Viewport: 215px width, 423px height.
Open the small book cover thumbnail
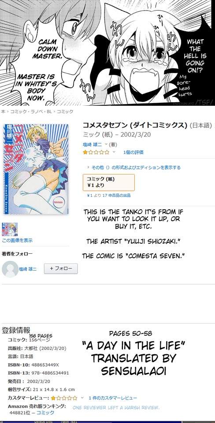pos(10,229)
